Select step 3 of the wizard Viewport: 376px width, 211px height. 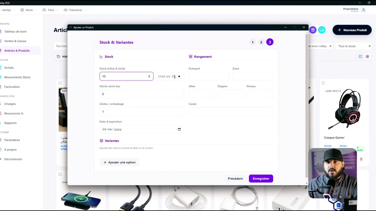coord(270,42)
